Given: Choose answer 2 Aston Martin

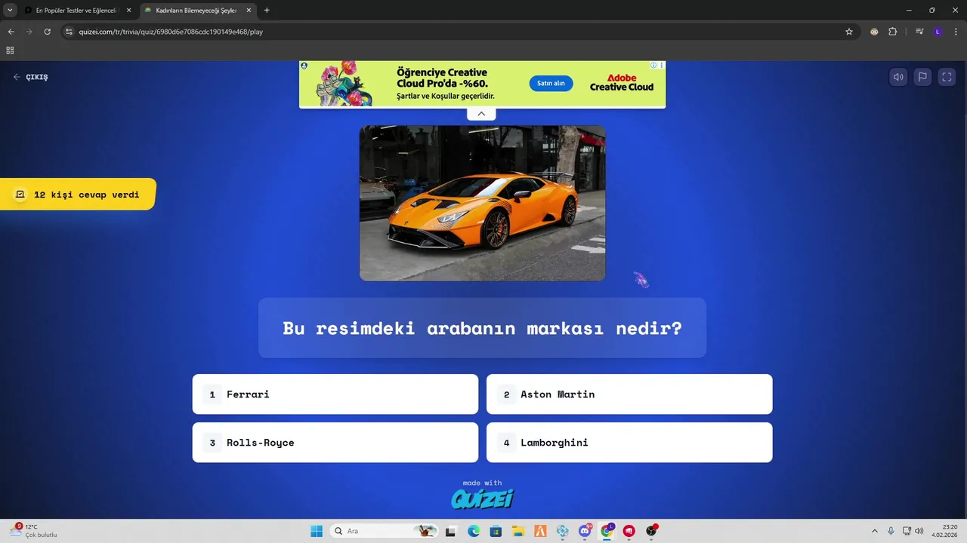Looking at the screenshot, I should coord(629,394).
